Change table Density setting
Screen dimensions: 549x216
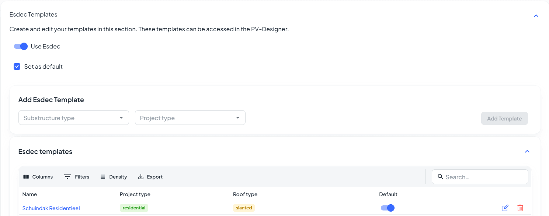click(114, 177)
